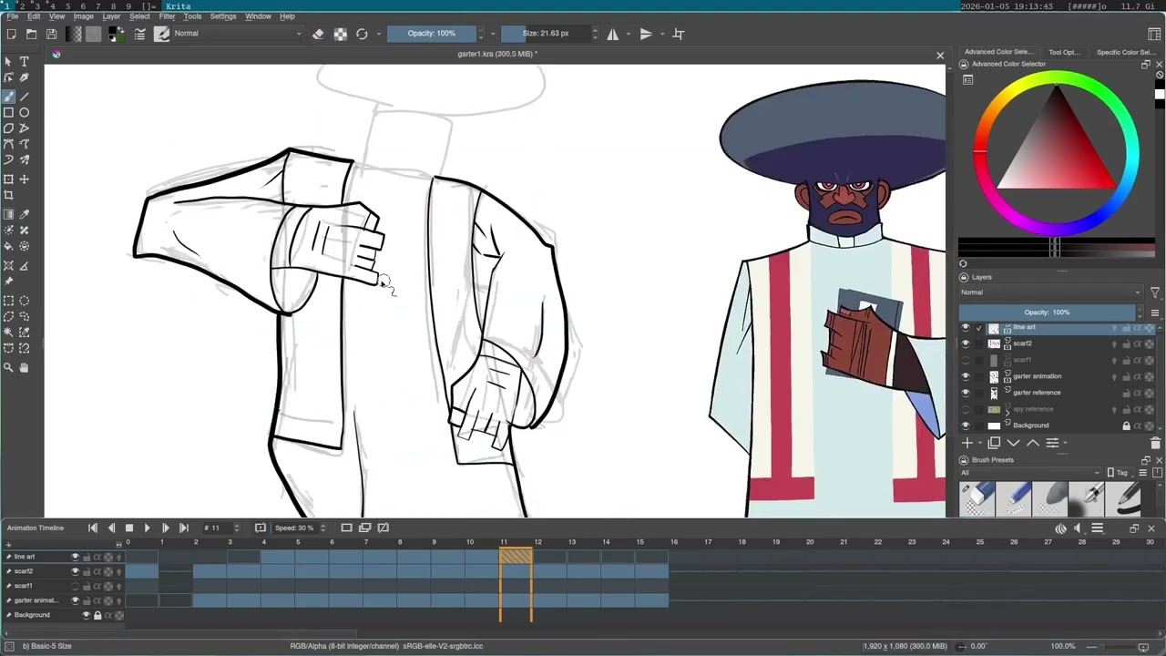The image size is (1166, 656).
Task: Click the Open document folder icon
Action: [31, 34]
